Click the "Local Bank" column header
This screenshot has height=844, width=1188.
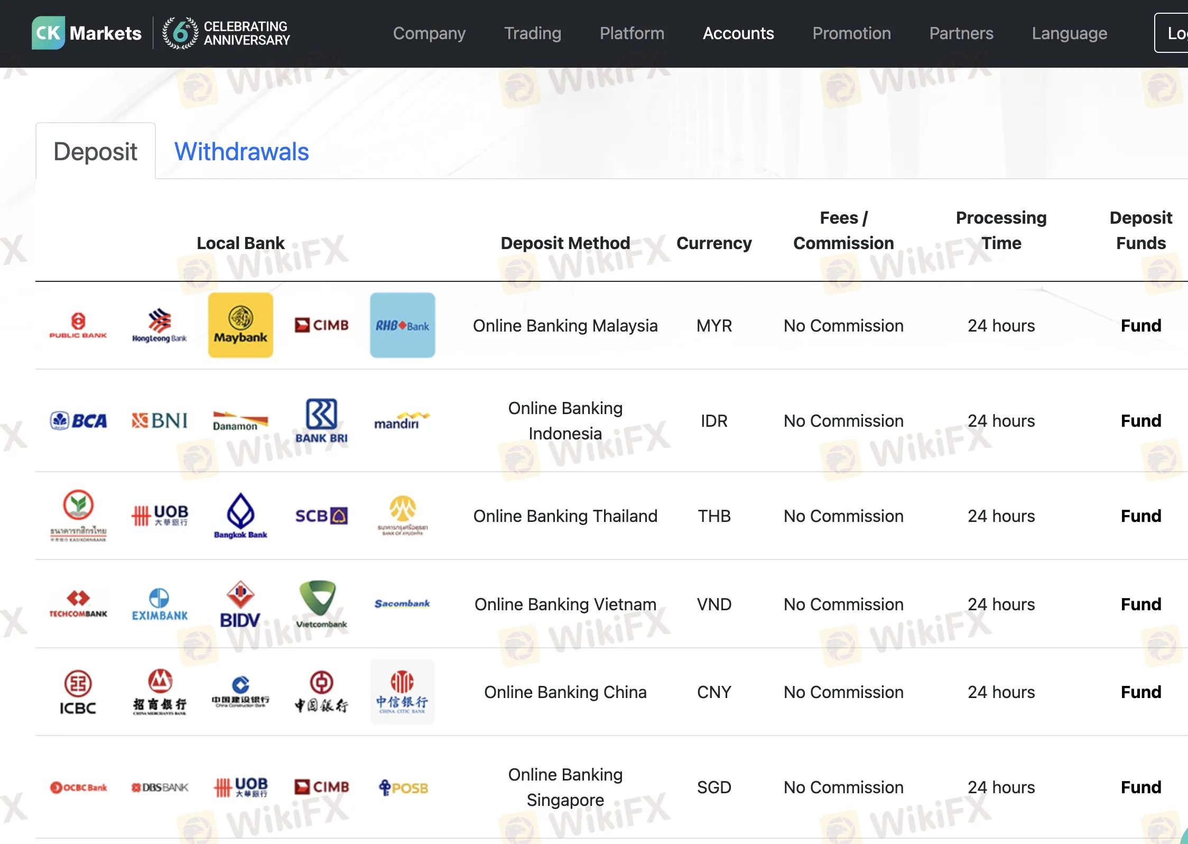point(240,243)
